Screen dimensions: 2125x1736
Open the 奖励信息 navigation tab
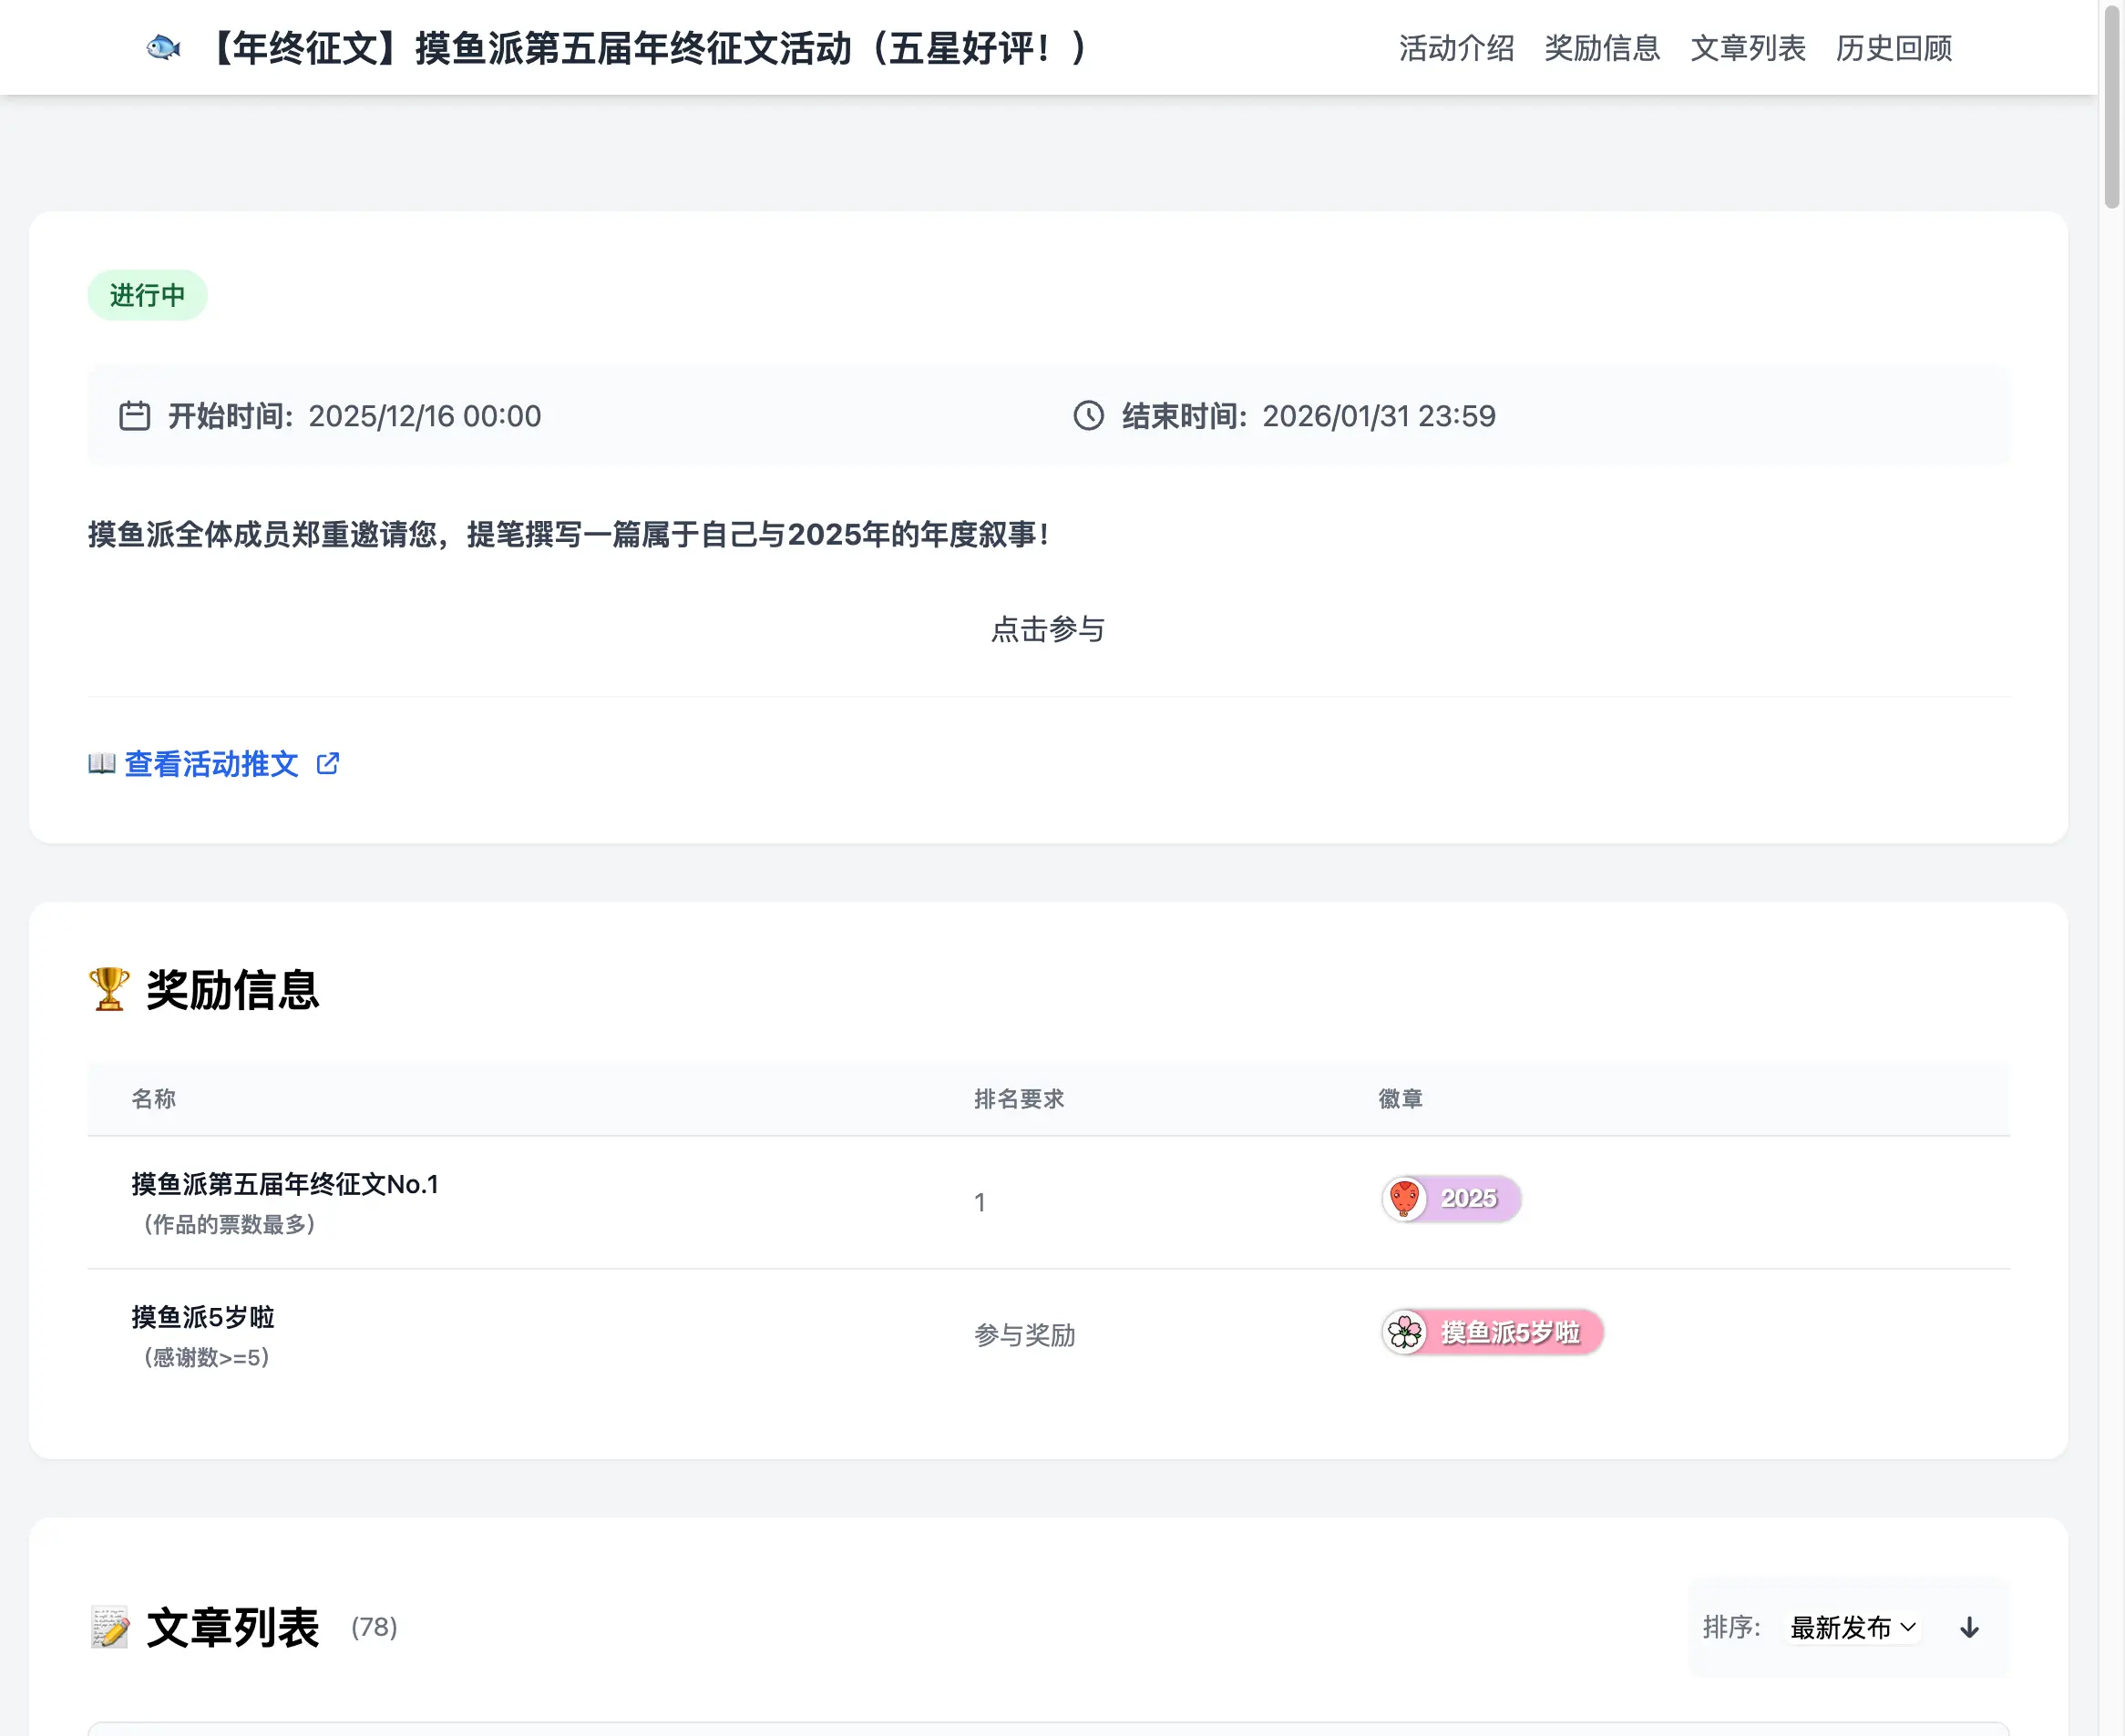[x=1601, y=47]
